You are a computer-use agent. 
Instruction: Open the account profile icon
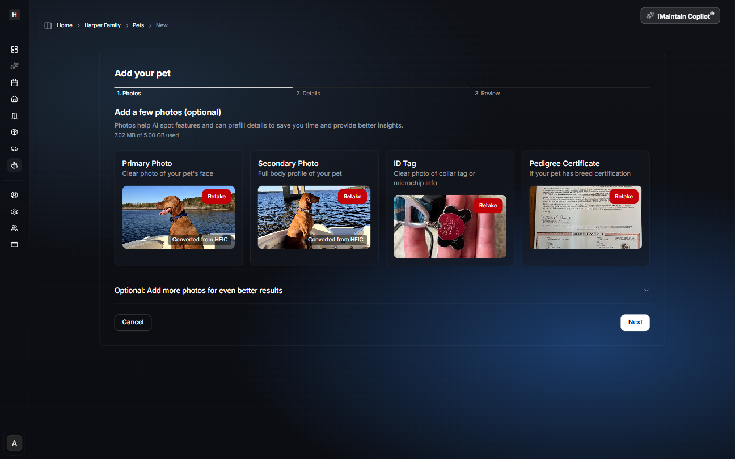(14, 194)
